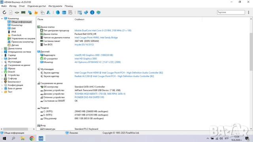This screenshot has height=142, width=253.
Task: Click into the Търсене search field
Action: click(x=231, y=12)
